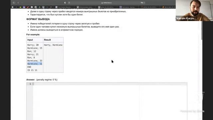Click the 'Hermione; 33' input line
Viewport: 213px width, 120px height.
pos(35,61)
